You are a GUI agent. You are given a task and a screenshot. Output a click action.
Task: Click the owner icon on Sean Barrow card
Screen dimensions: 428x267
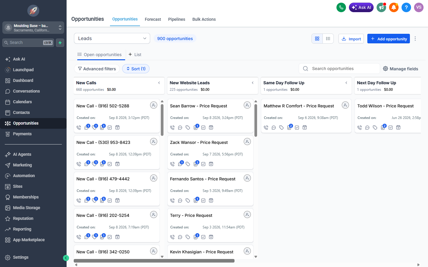[x=247, y=105]
